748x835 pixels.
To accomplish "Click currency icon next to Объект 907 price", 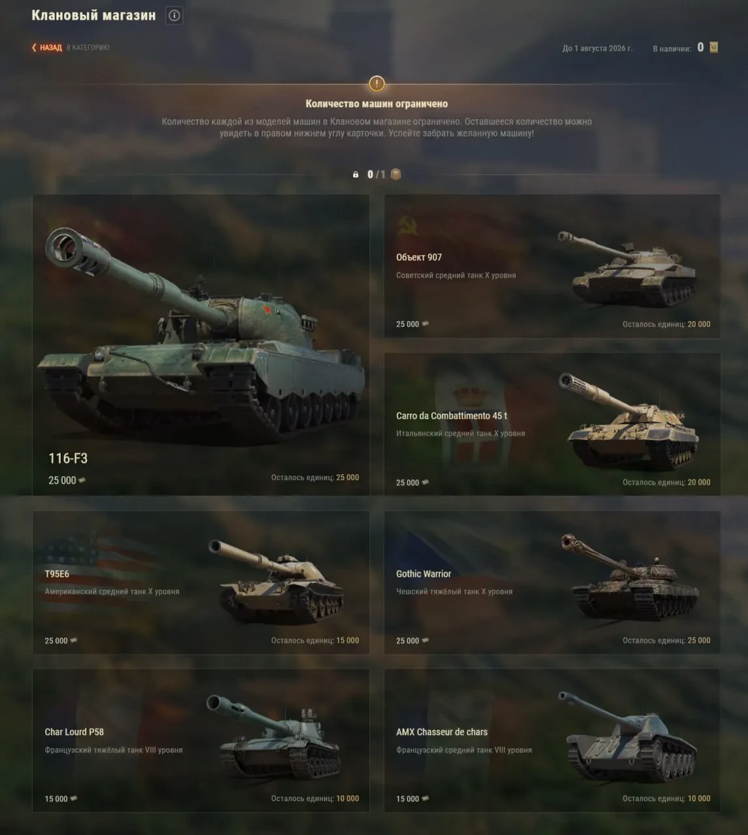I will tap(426, 324).
